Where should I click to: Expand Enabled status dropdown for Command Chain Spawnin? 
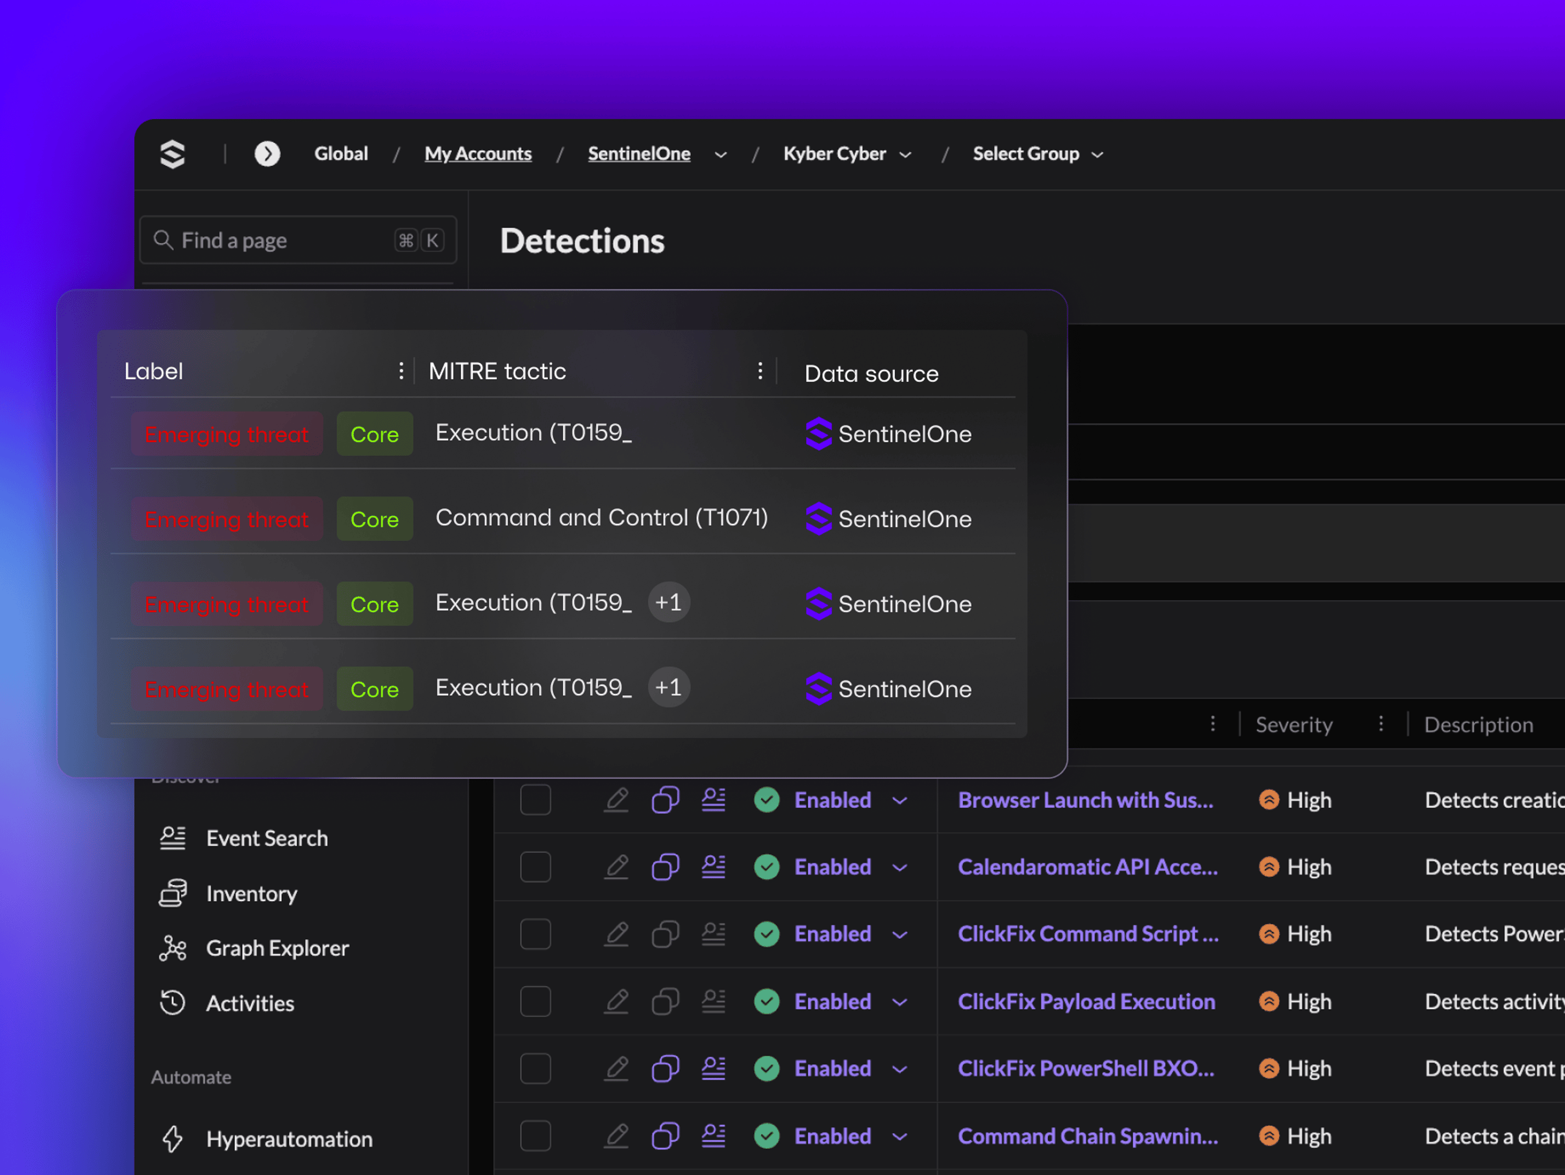point(900,1137)
